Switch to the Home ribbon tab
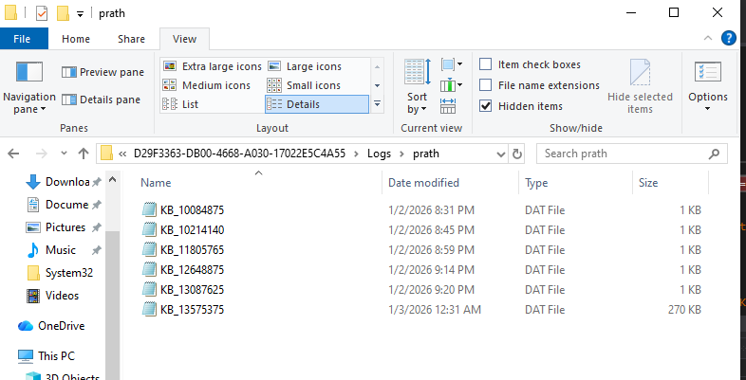The width and height of the screenshot is (746, 380). 76,39
